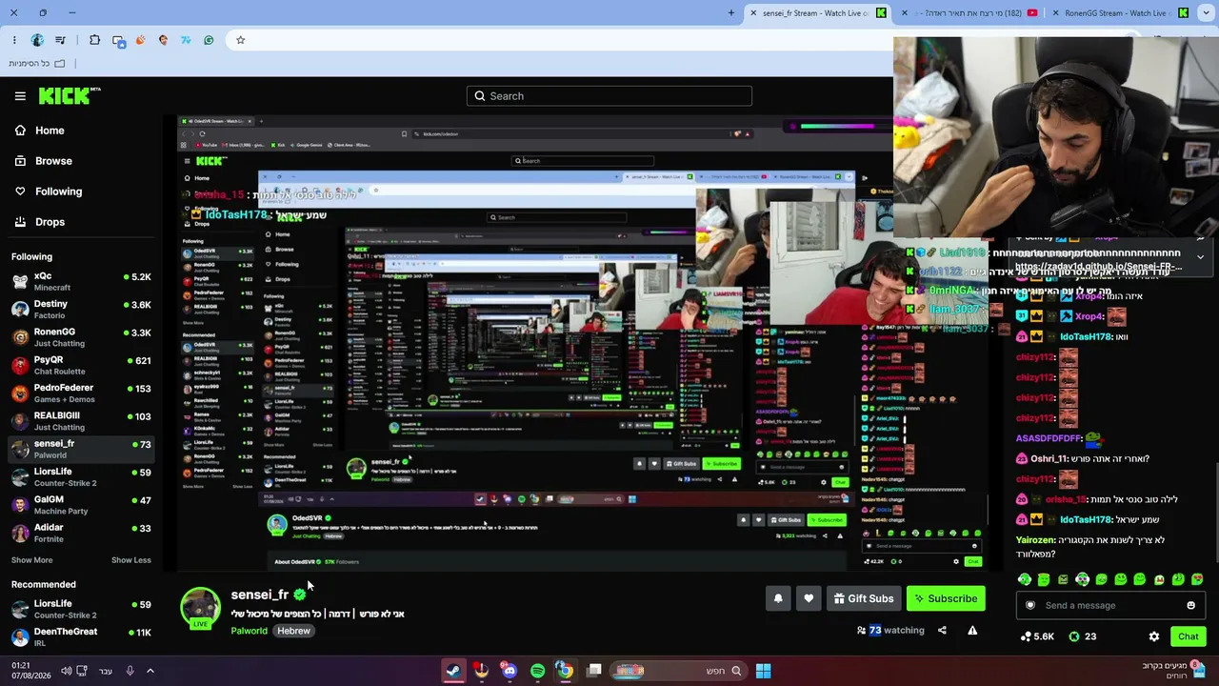Click the main stream video player
Image resolution: width=1219 pixels, height=686 pixels.
point(583,345)
